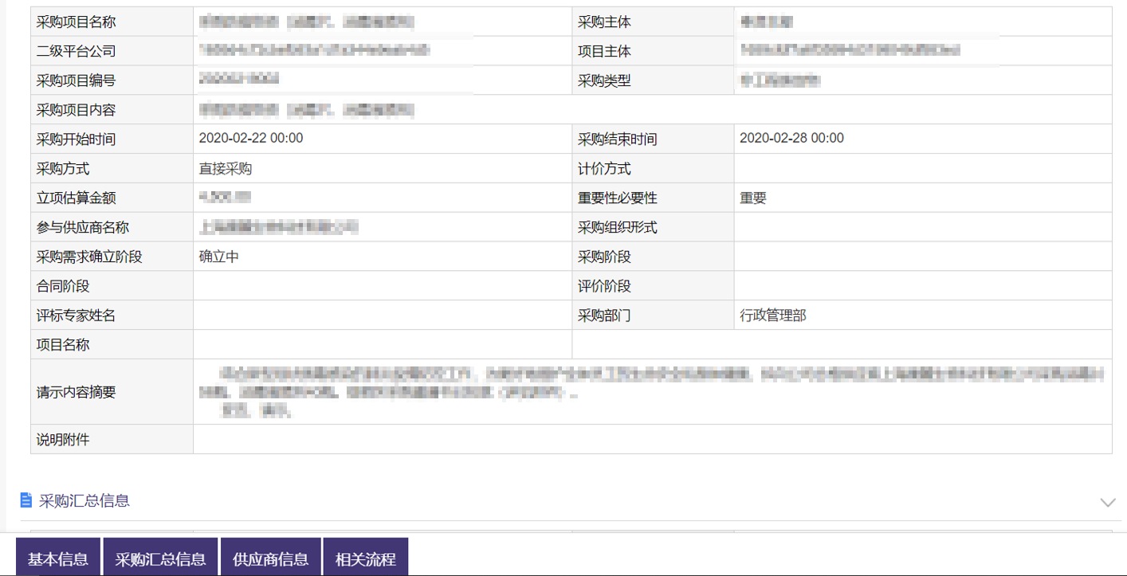Image resolution: width=1127 pixels, height=576 pixels.
Task: Click the 评价阶段 label cell
Action: (x=653, y=287)
